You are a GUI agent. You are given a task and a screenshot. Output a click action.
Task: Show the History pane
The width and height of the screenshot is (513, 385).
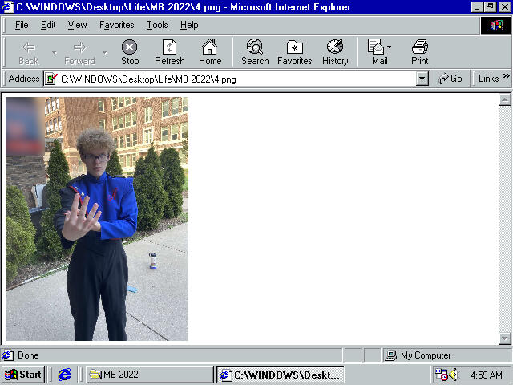pyautogui.click(x=335, y=52)
